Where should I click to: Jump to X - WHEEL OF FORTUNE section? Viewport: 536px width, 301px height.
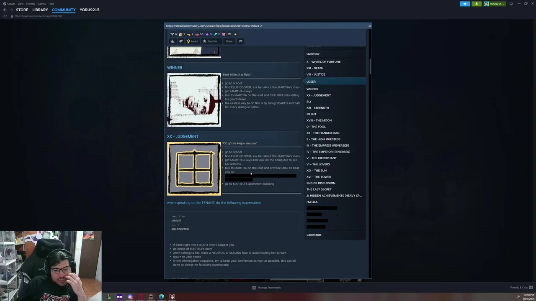(323, 62)
